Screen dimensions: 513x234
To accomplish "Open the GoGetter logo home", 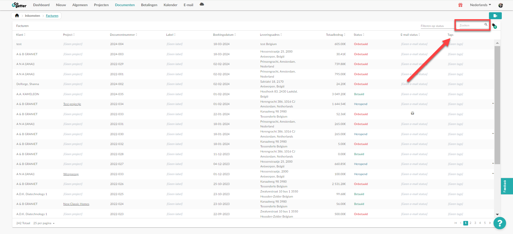I will coord(19,5).
